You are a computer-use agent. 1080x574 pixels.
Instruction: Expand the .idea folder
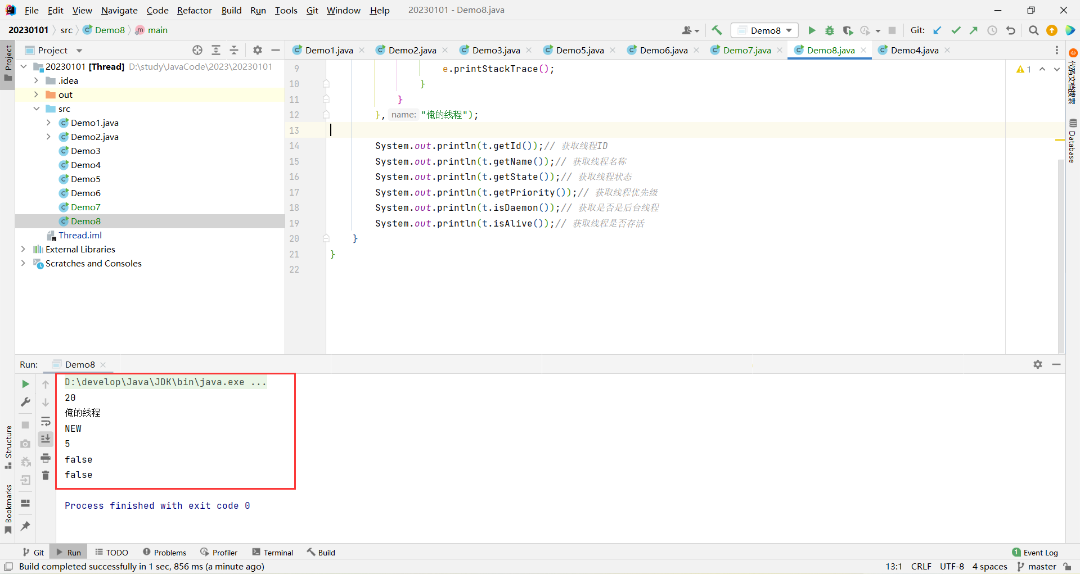point(36,80)
